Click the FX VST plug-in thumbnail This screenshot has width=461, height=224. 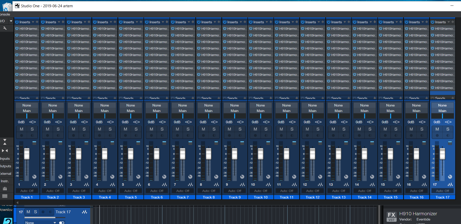tap(391, 216)
